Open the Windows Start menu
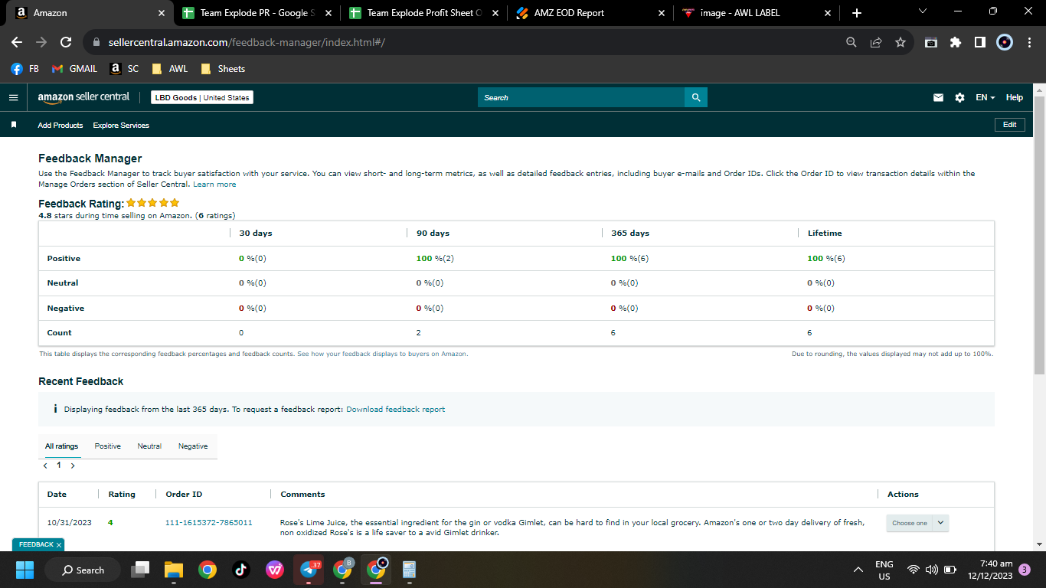The image size is (1046, 588). coord(25,570)
